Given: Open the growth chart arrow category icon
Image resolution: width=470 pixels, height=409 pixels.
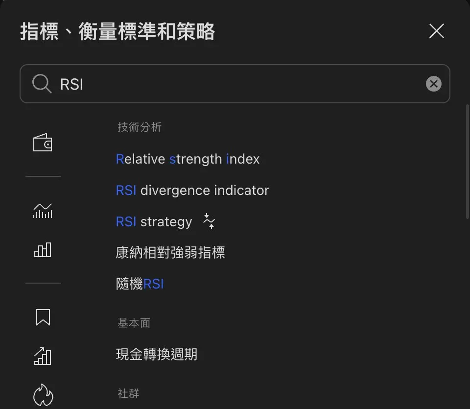Looking at the screenshot, I should pos(43,356).
